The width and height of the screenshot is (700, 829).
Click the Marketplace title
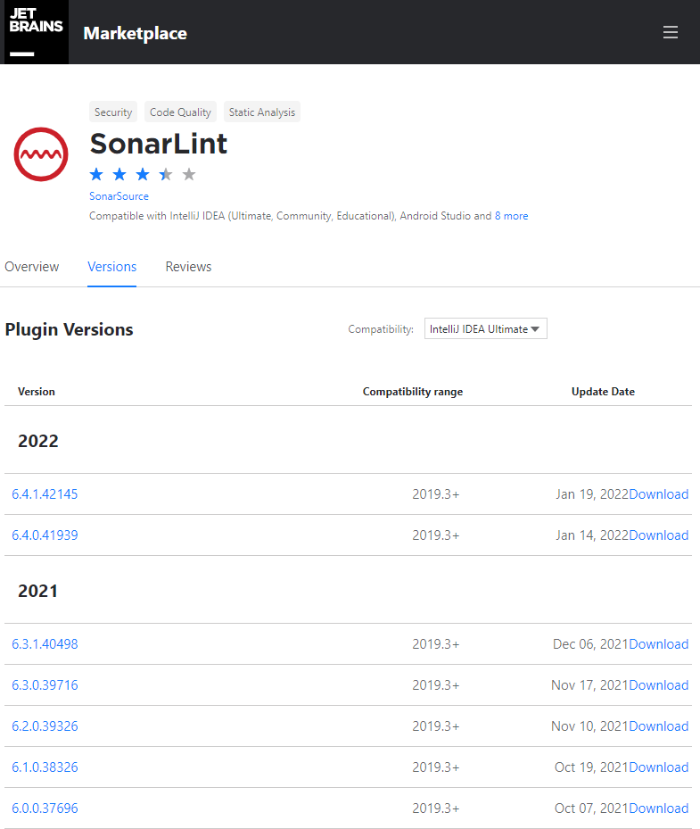pos(135,33)
